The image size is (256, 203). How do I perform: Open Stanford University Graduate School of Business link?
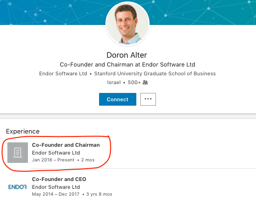tap(155, 73)
